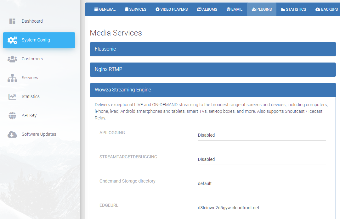Screen dimensions: 340x219
Task: Go to the VIDEO PLAYERS tab
Action: tap(172, 9)
